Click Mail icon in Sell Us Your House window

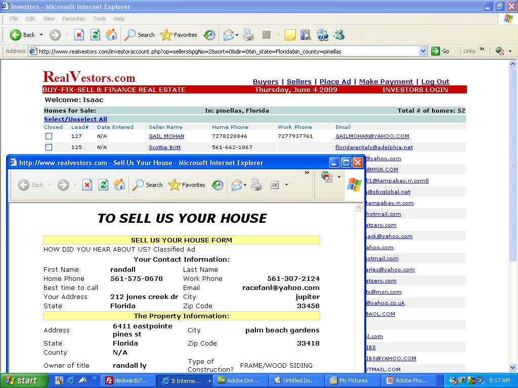237,185
